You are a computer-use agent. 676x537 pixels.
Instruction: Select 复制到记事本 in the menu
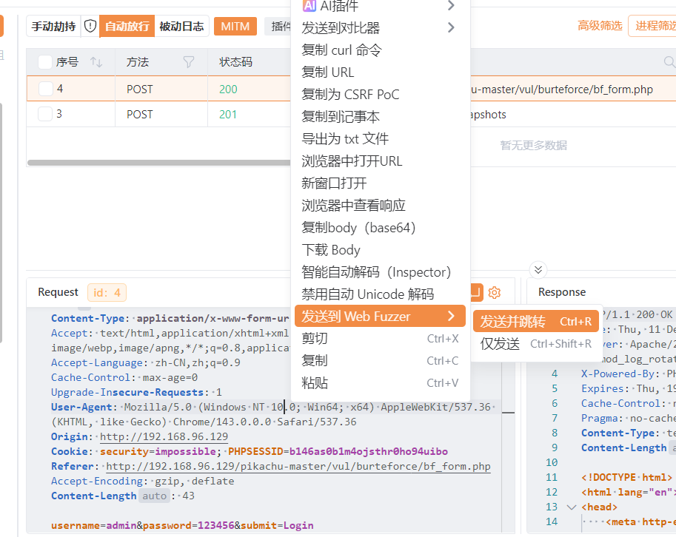tap(379, 117)
